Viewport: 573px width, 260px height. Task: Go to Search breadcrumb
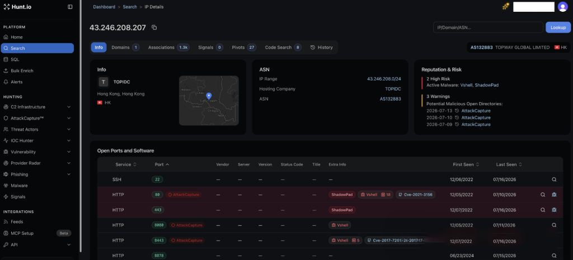[x=130, y=7]
